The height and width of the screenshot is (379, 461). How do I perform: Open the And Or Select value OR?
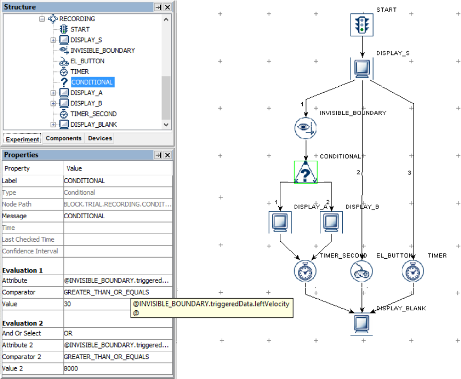(118, 334)
